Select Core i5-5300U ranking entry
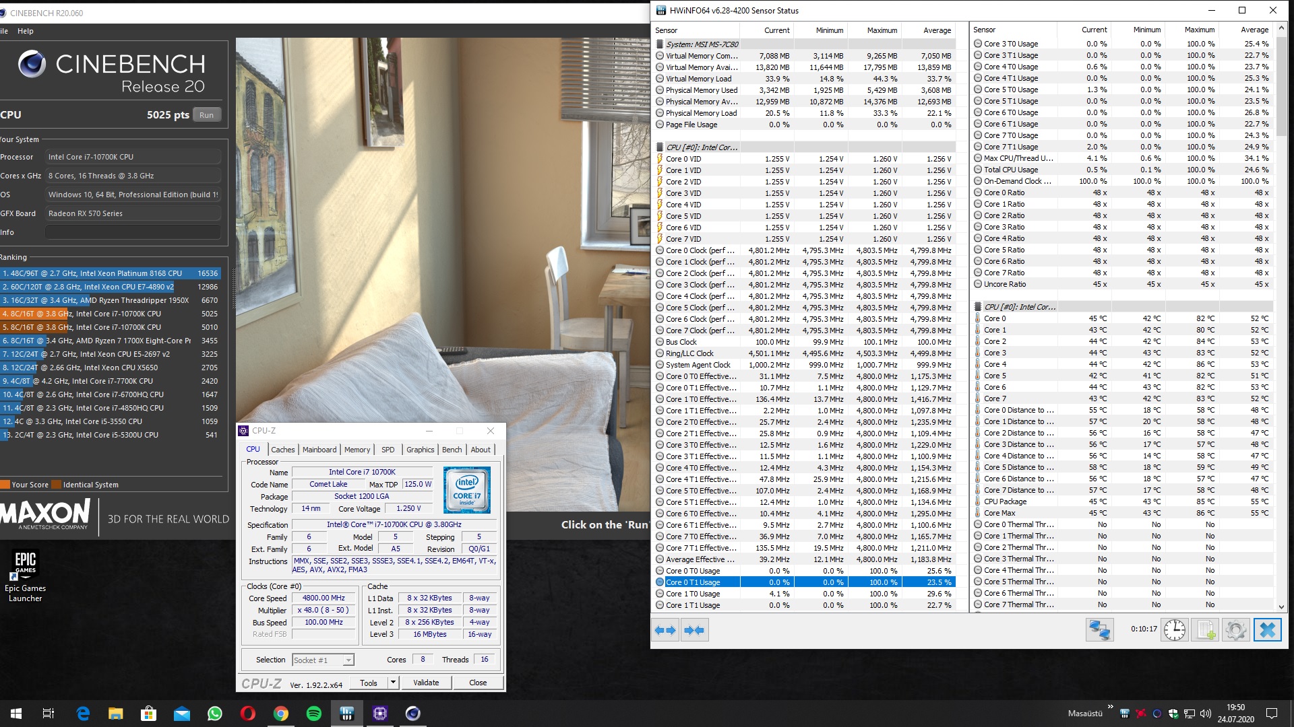This screenshot has width=1294, height=727. [111, 435]
